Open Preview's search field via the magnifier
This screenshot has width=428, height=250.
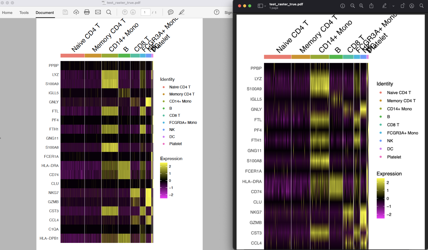422,6
